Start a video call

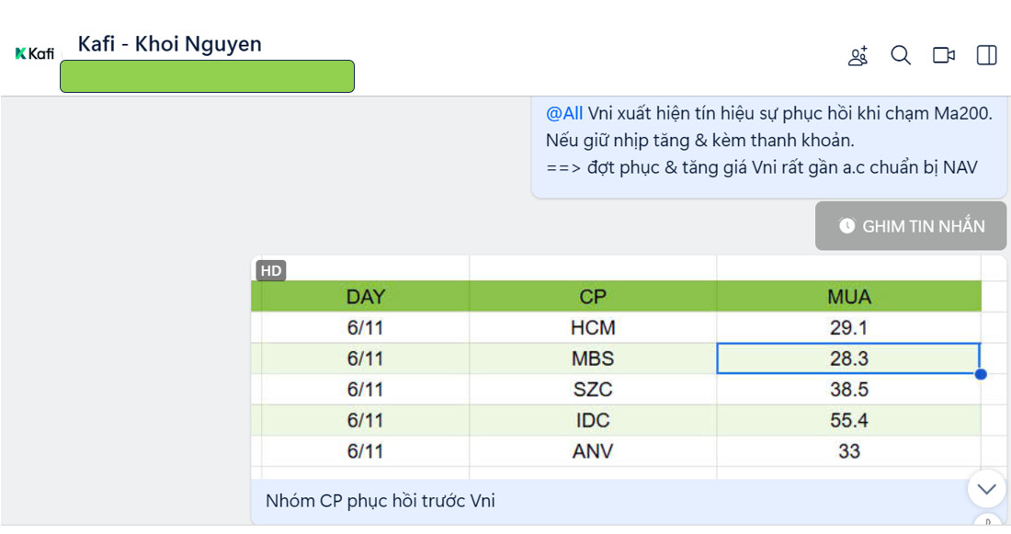[944, 55]
